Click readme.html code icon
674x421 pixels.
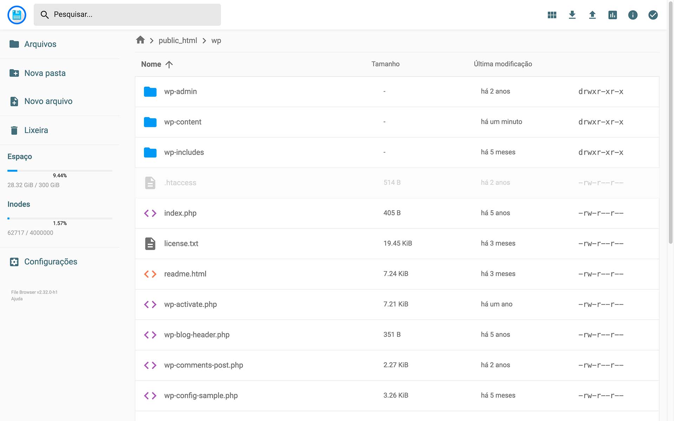coord(150,274)
